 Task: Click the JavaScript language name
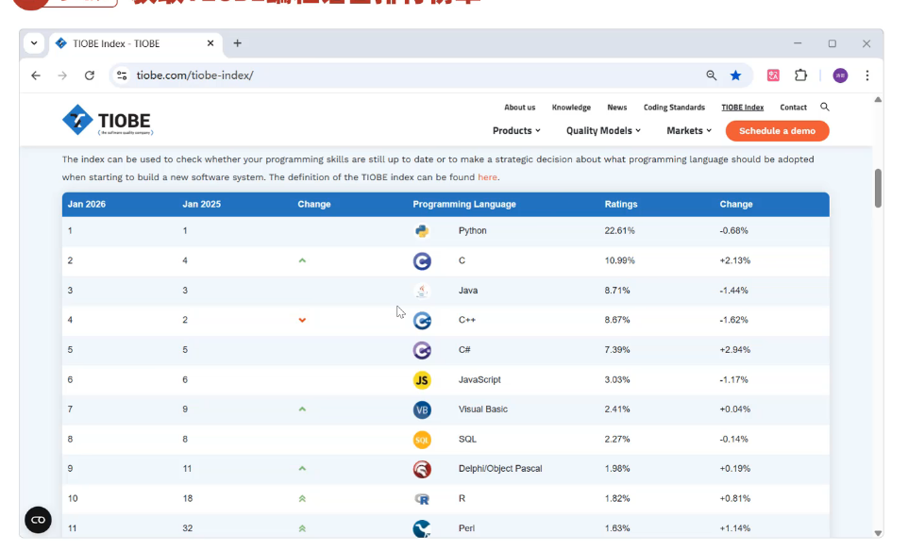pyautogui.click(x=479, y=380)
